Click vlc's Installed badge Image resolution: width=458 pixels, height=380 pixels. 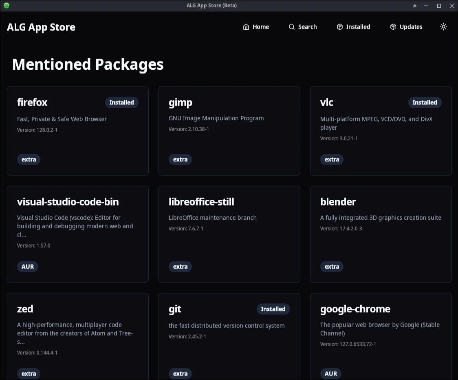point(425,102)
